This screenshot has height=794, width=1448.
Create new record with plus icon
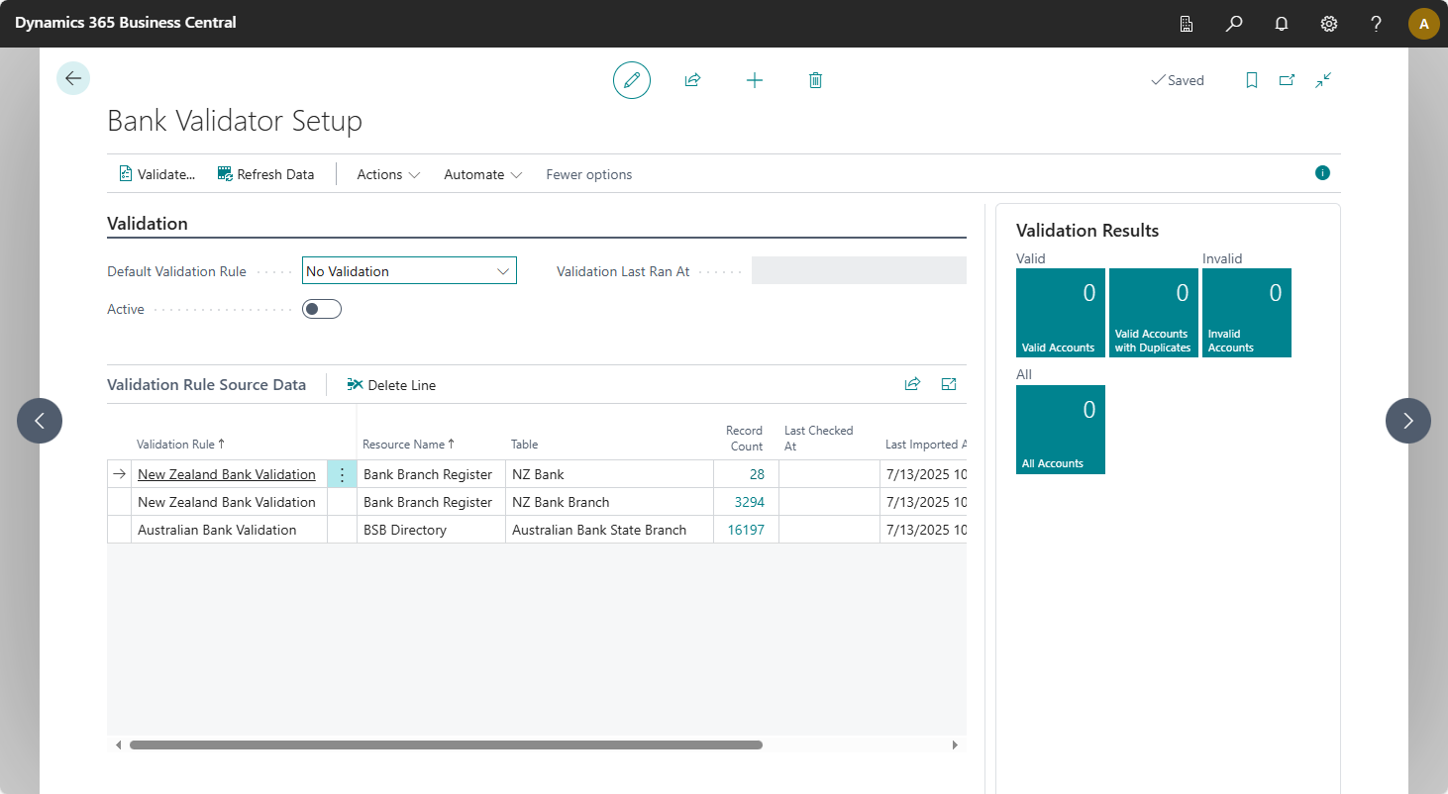755,80
